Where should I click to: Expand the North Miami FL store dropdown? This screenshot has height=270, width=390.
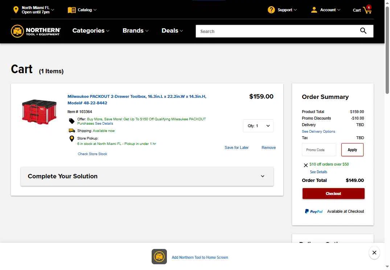point(38,10)
